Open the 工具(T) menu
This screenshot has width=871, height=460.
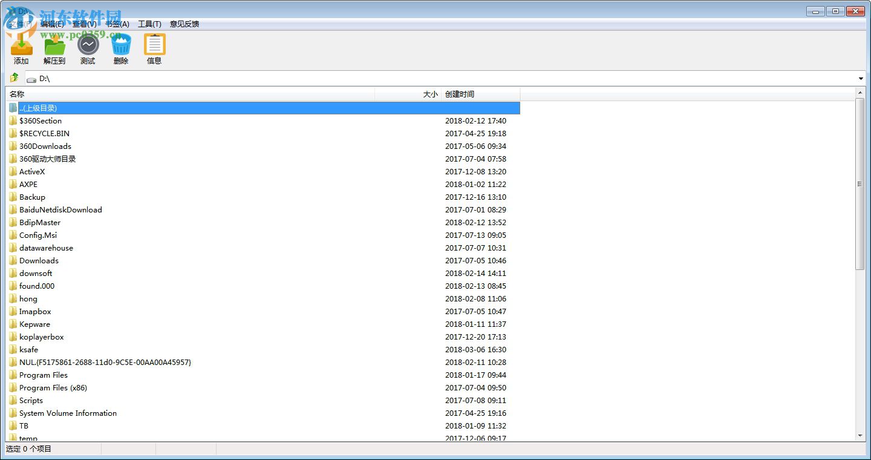[x=149, y=24]
